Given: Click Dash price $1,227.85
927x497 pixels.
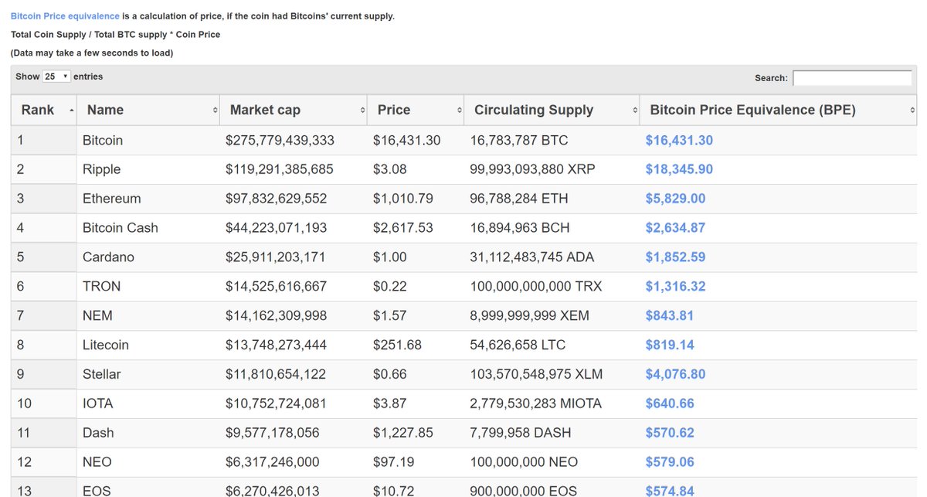Looking at the screenshot, I should (402, 433).
